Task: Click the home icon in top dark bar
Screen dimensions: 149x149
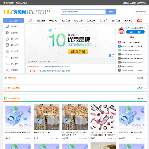Action: tap(4, 3)
